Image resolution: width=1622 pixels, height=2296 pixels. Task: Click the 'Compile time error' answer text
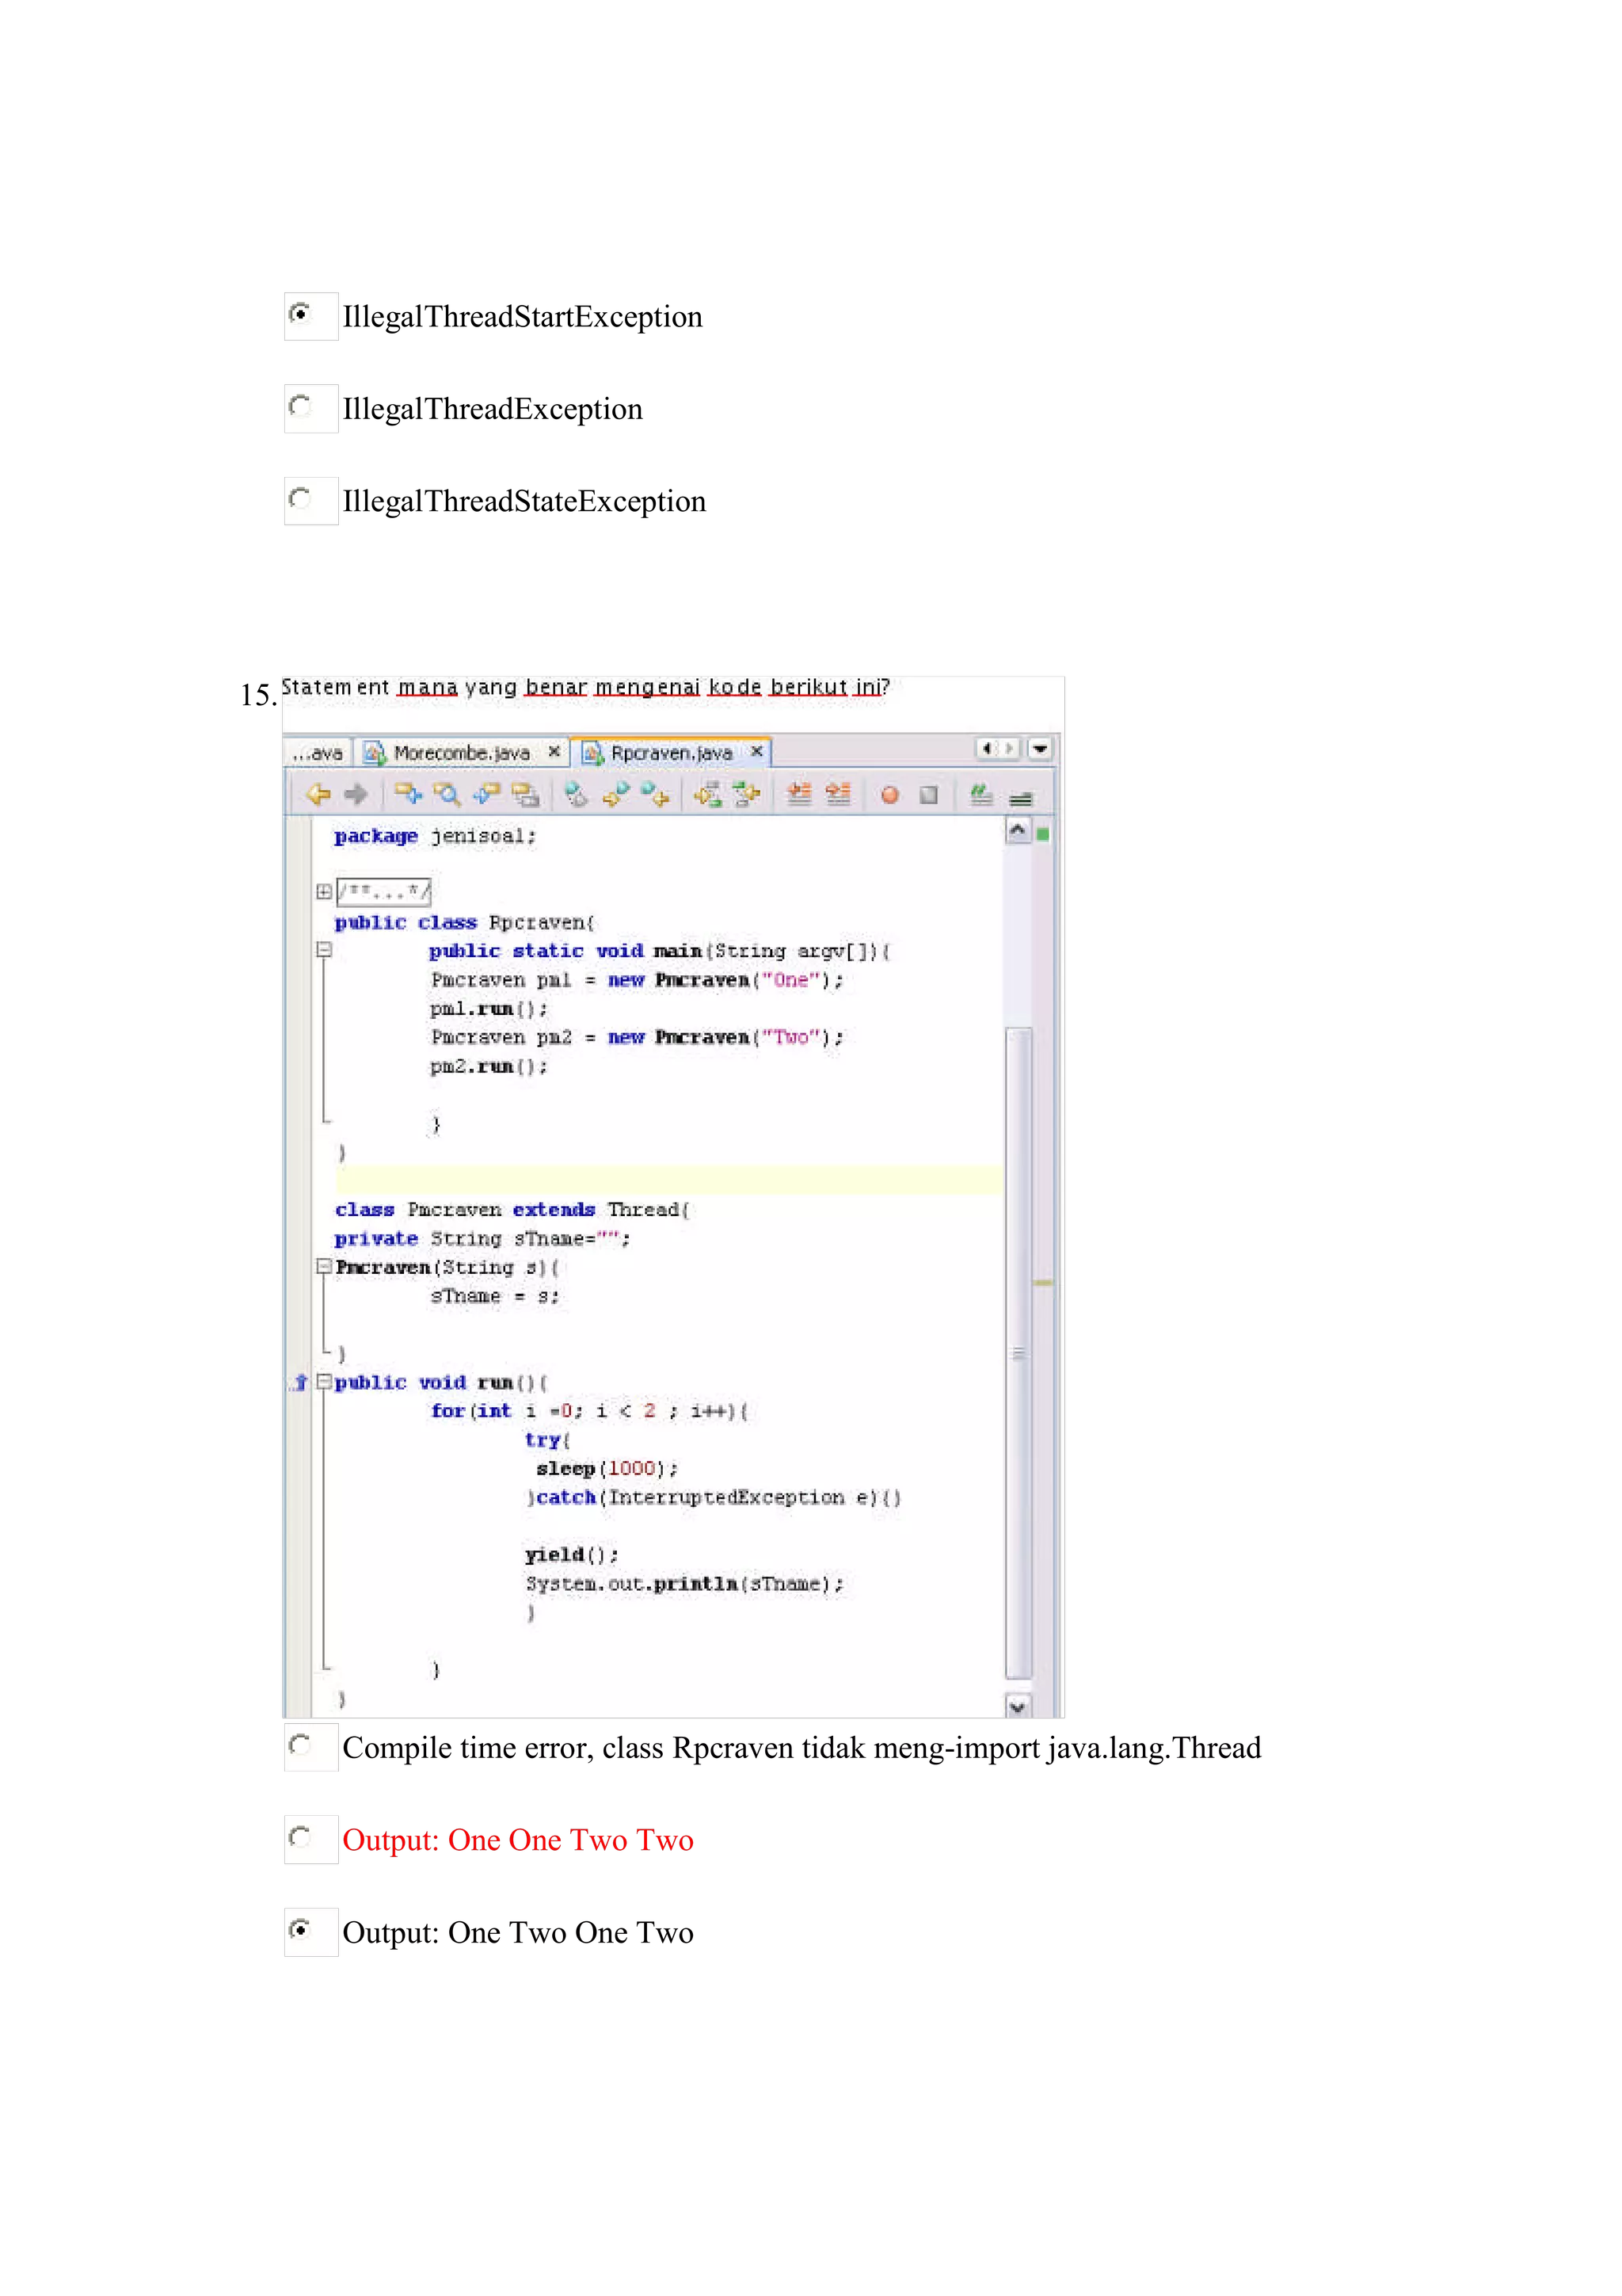pos(801,1748)
